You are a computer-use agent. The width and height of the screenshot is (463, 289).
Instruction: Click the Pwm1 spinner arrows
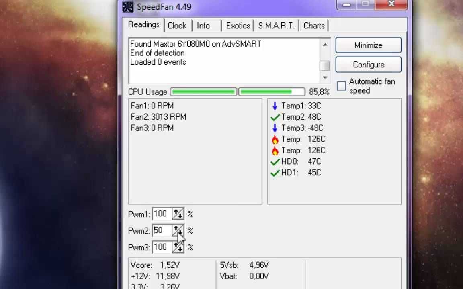click(178, 214)
